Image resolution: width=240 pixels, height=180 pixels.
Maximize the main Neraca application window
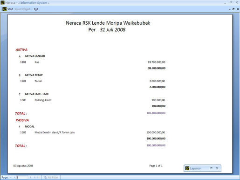(x=231, y=2)
